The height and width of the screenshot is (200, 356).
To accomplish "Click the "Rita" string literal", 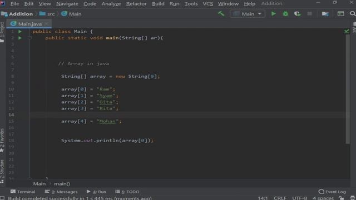I will [106, 108].
